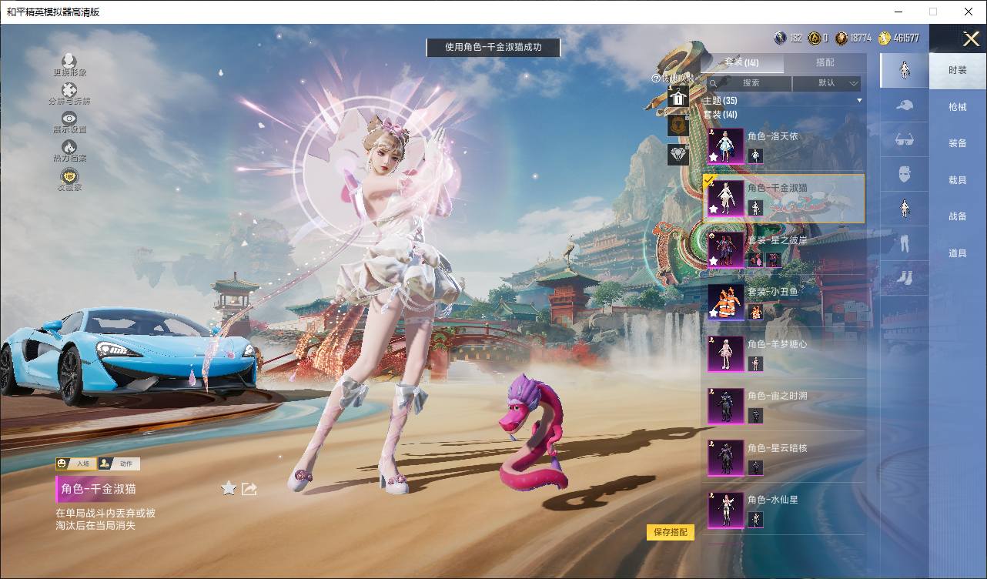Select the cap headwear category icon
The image size is (987, 579).
click(905, 106)
